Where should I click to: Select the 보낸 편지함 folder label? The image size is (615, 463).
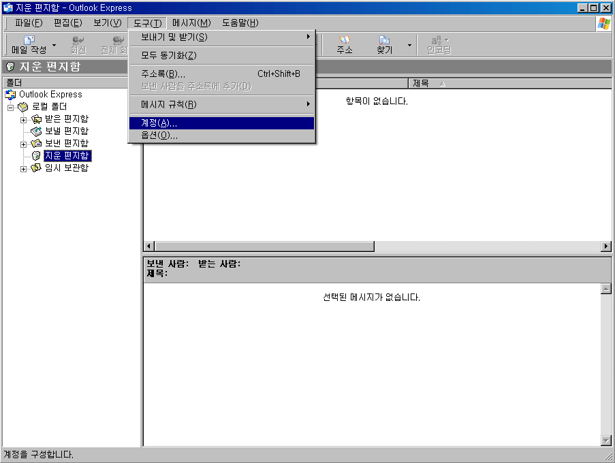[x=67, y=144]
